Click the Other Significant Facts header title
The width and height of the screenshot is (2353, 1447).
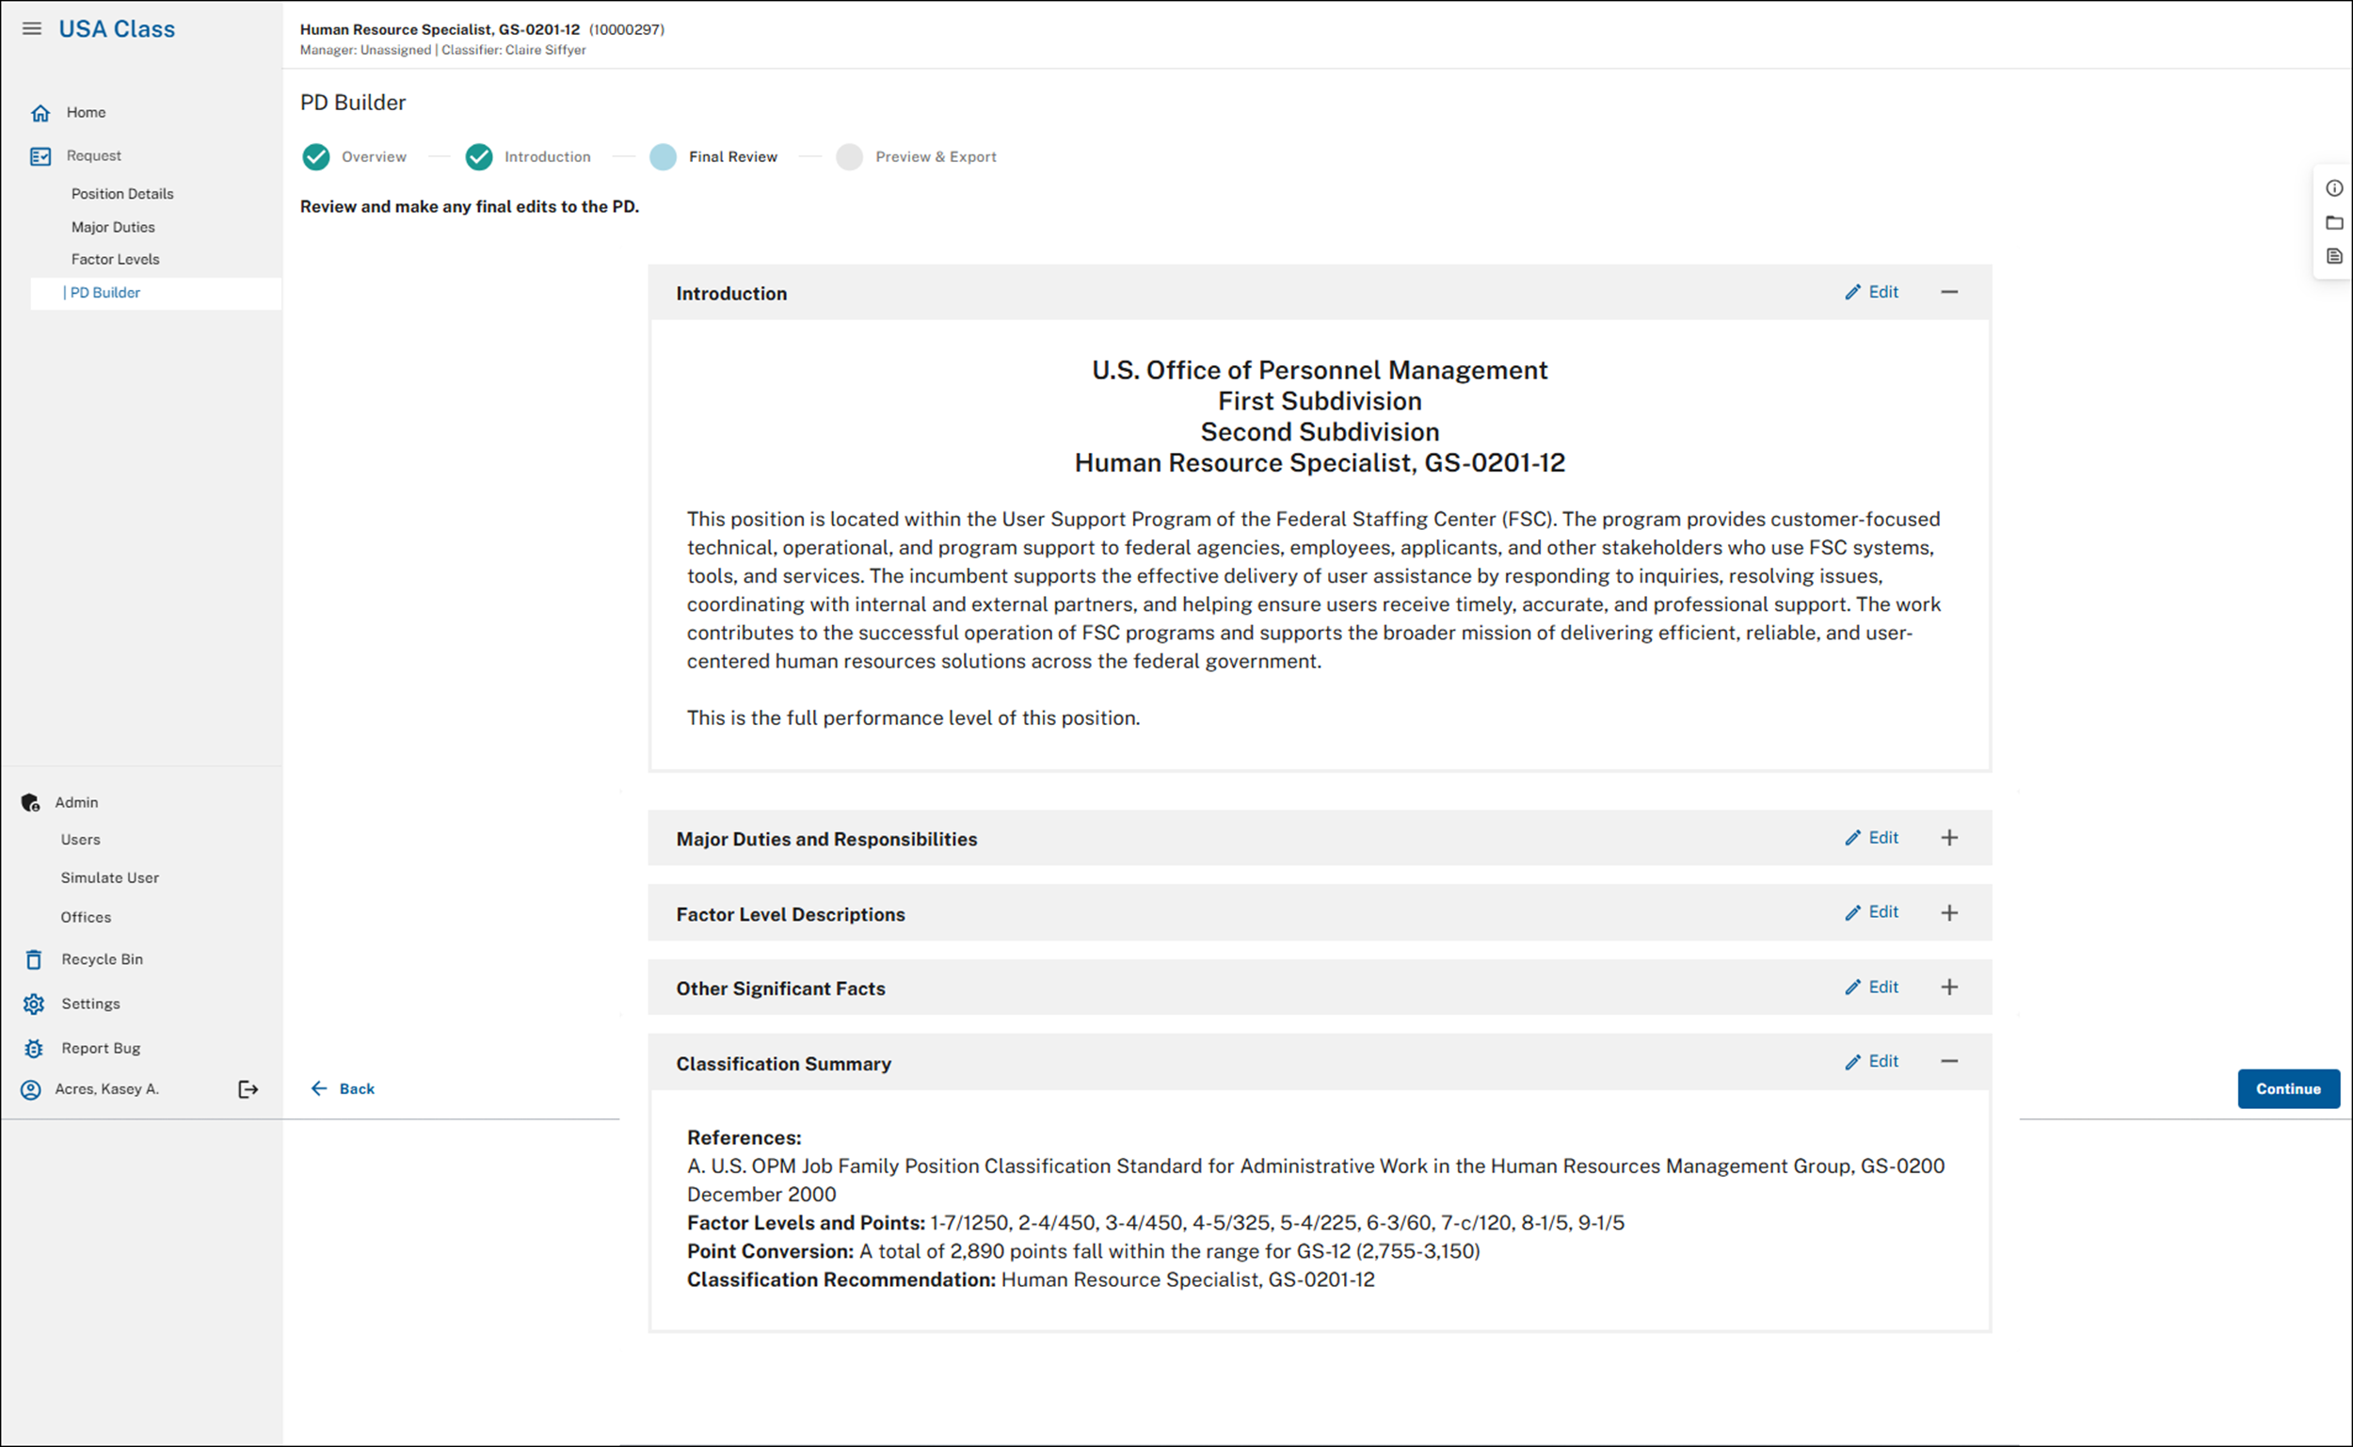click(x=780, y=989)
